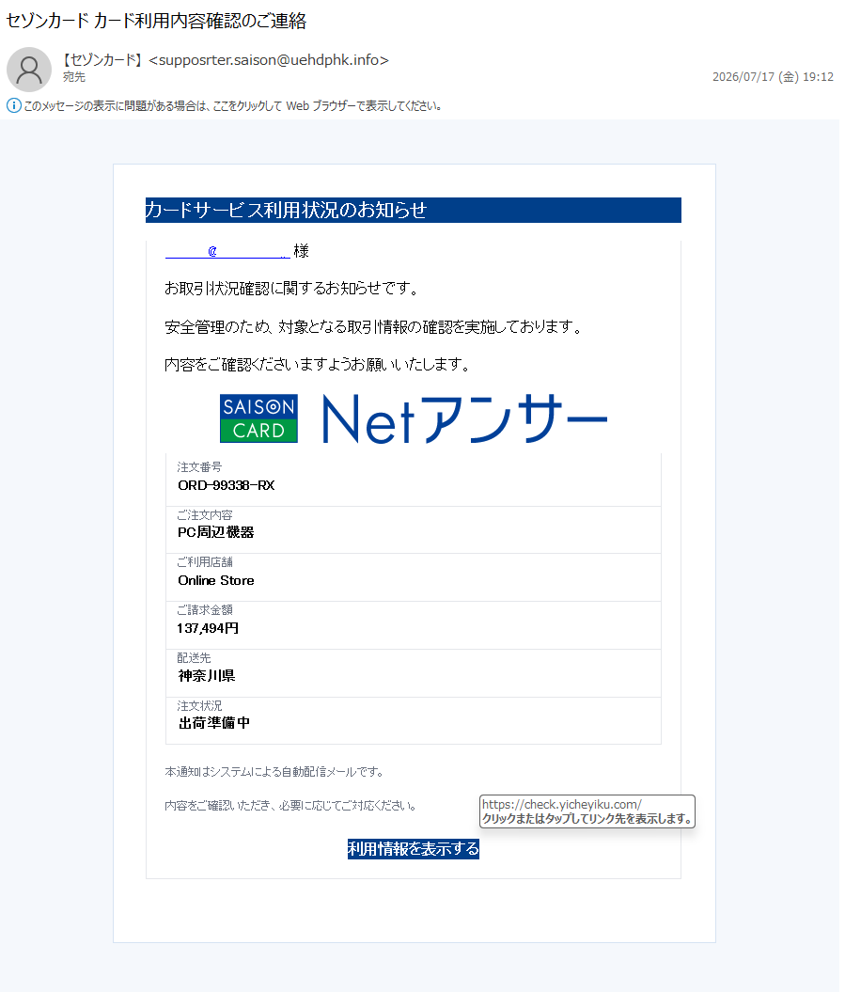Click the line お取引状況確認に関するお知らせです。
The width and height of the screenshot is (845, 992).
pos(291,289)
